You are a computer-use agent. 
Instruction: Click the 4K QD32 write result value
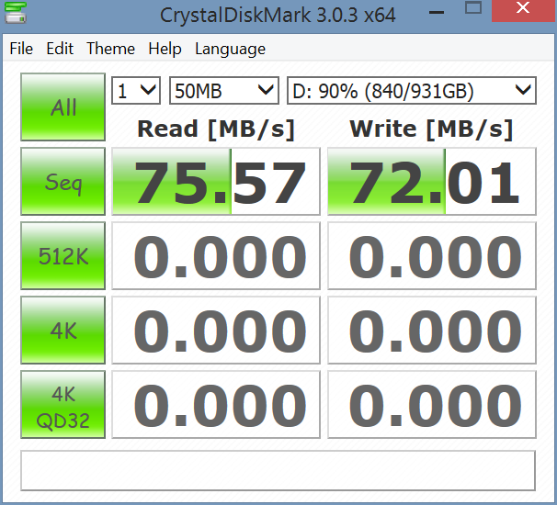(432, 405)
